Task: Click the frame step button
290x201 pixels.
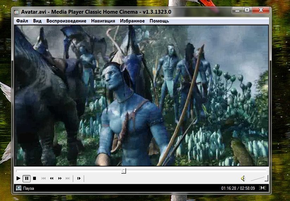Action: 79,179
